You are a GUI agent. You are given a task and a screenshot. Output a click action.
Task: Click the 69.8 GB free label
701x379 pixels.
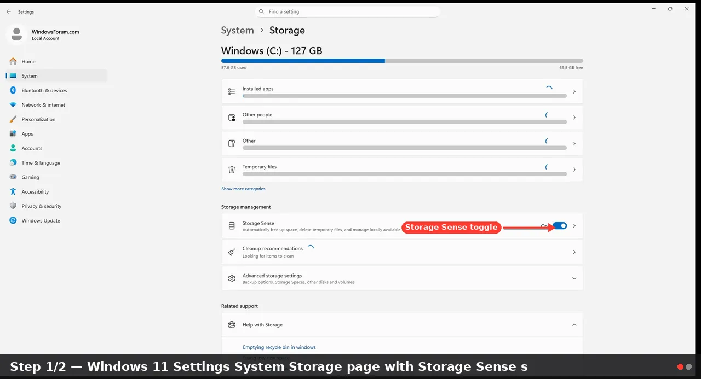coord(571,68)
